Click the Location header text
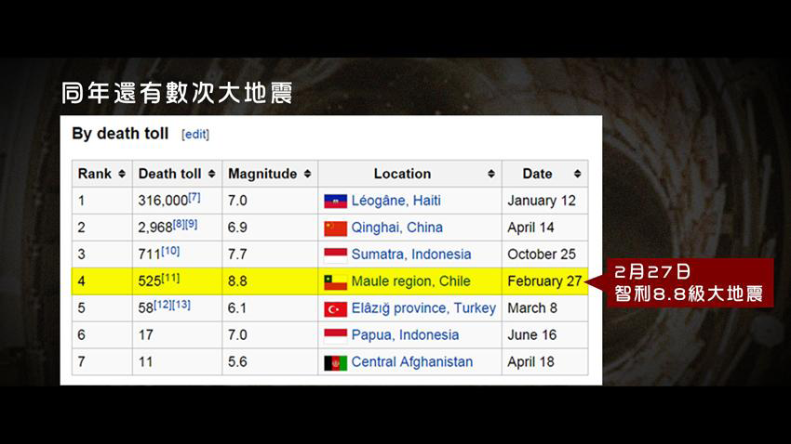Screen dimensions: 791x444 pos(402,174)
